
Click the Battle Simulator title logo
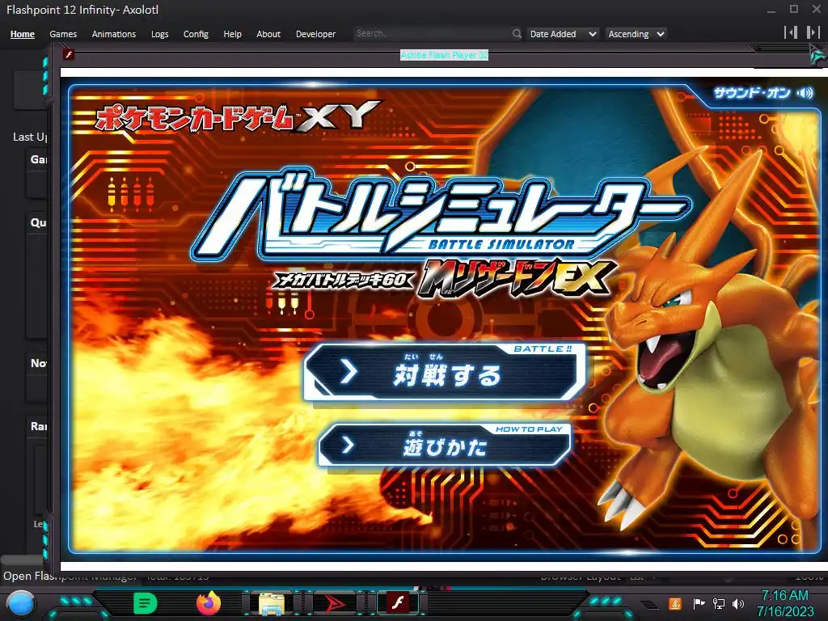pyautogui.click(x=441, y=215)
